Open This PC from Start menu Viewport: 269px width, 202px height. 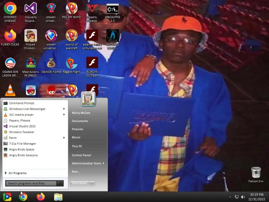[77, 146]
